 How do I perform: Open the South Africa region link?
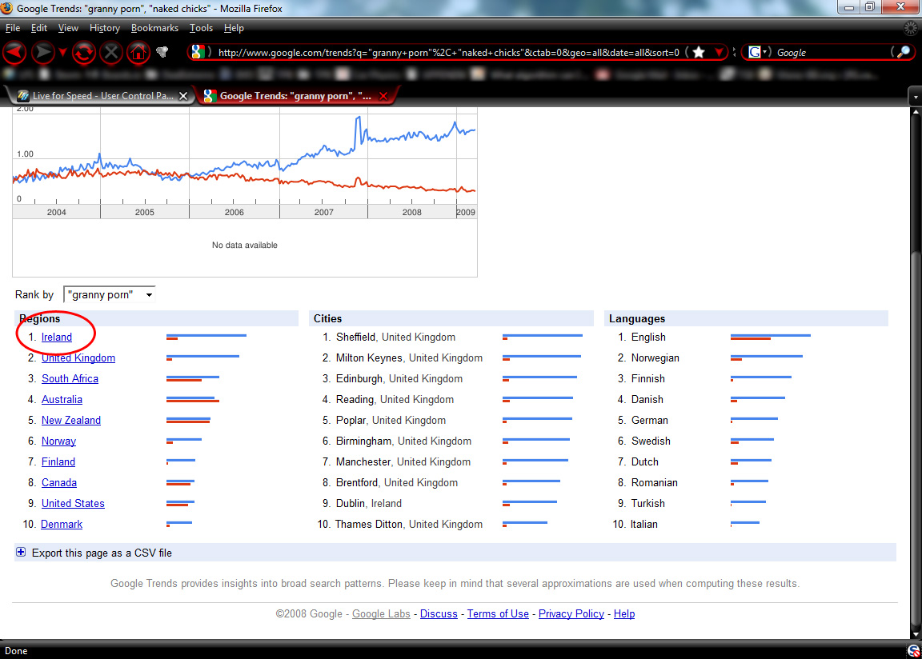tap(70, 379)
